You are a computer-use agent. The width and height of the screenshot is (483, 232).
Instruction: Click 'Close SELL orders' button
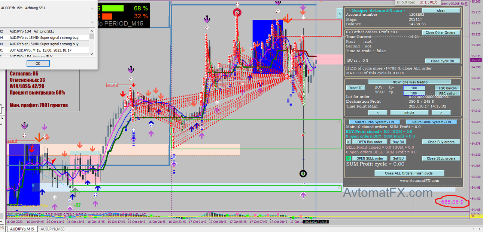tap(441, 158)
